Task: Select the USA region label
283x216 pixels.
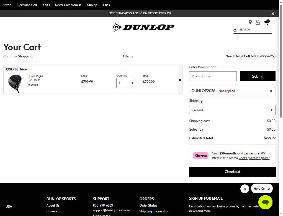Action: click(x=9, y=207)
